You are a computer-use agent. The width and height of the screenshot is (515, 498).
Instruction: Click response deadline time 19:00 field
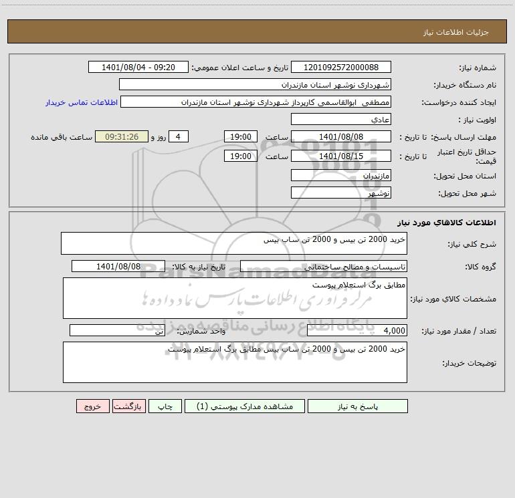click(240, 136)
